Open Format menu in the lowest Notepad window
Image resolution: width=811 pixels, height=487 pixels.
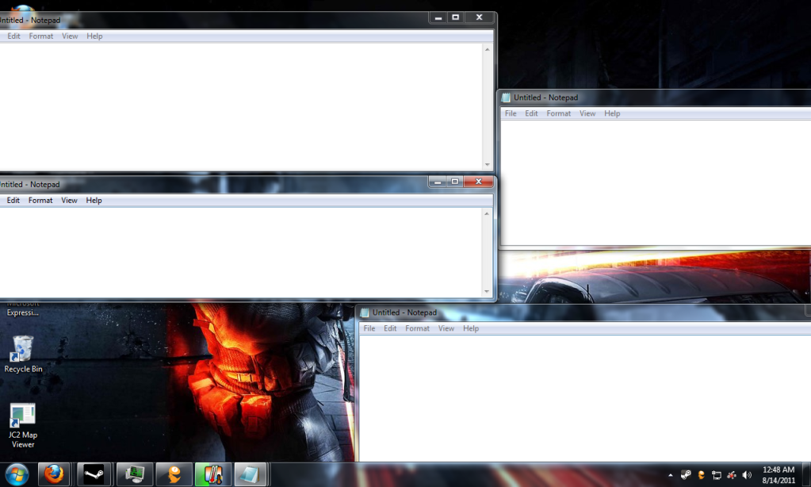tap(418, 328)
